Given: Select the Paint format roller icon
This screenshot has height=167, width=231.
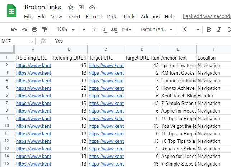Looking at the screenshot, I should click(x=45, y=30).
